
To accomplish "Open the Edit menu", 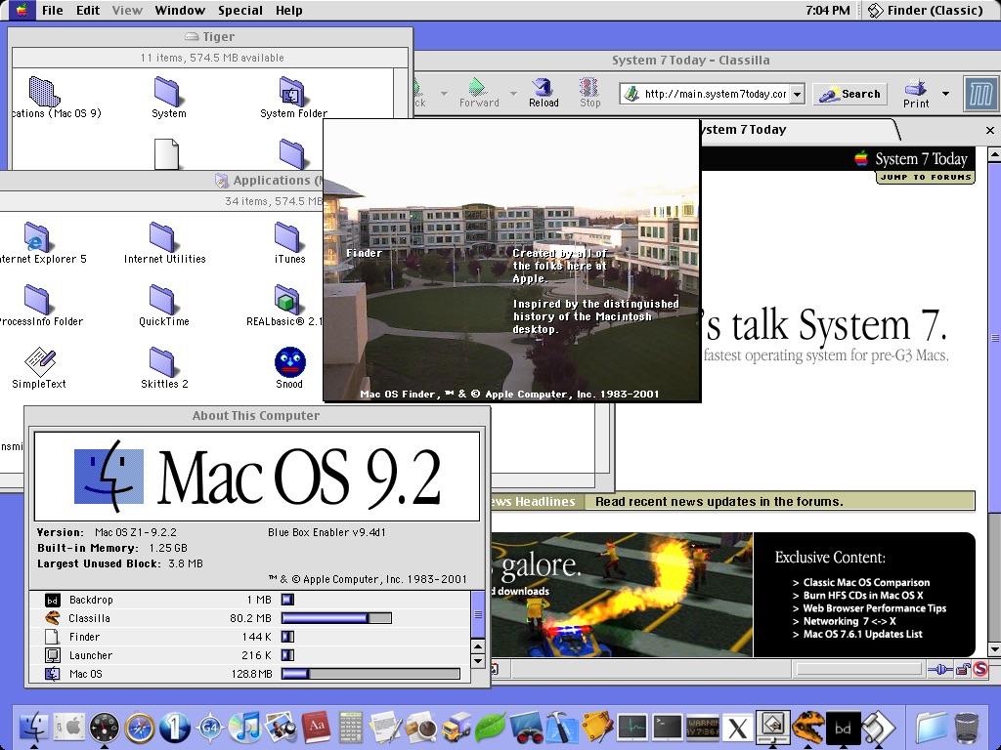I will 88,10.
